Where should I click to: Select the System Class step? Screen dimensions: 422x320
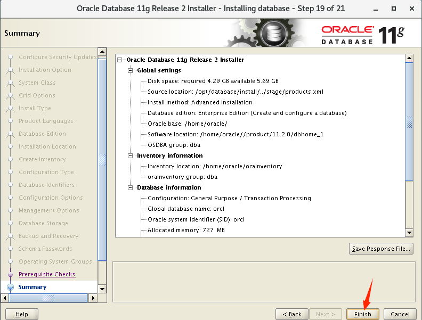[37, 83]
